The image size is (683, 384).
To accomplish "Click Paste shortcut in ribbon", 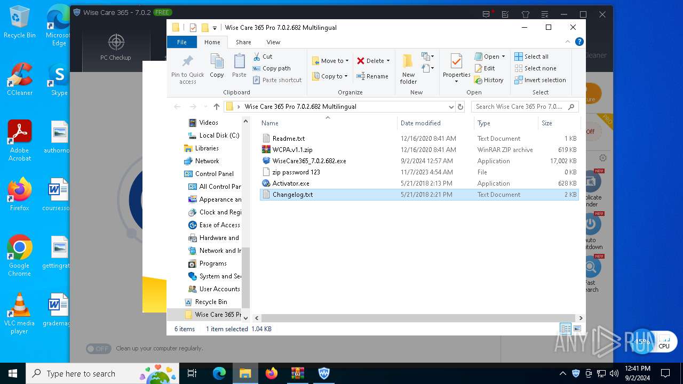I will [x=277, y=80].
